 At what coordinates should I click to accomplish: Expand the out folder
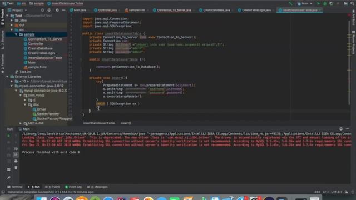12,25
